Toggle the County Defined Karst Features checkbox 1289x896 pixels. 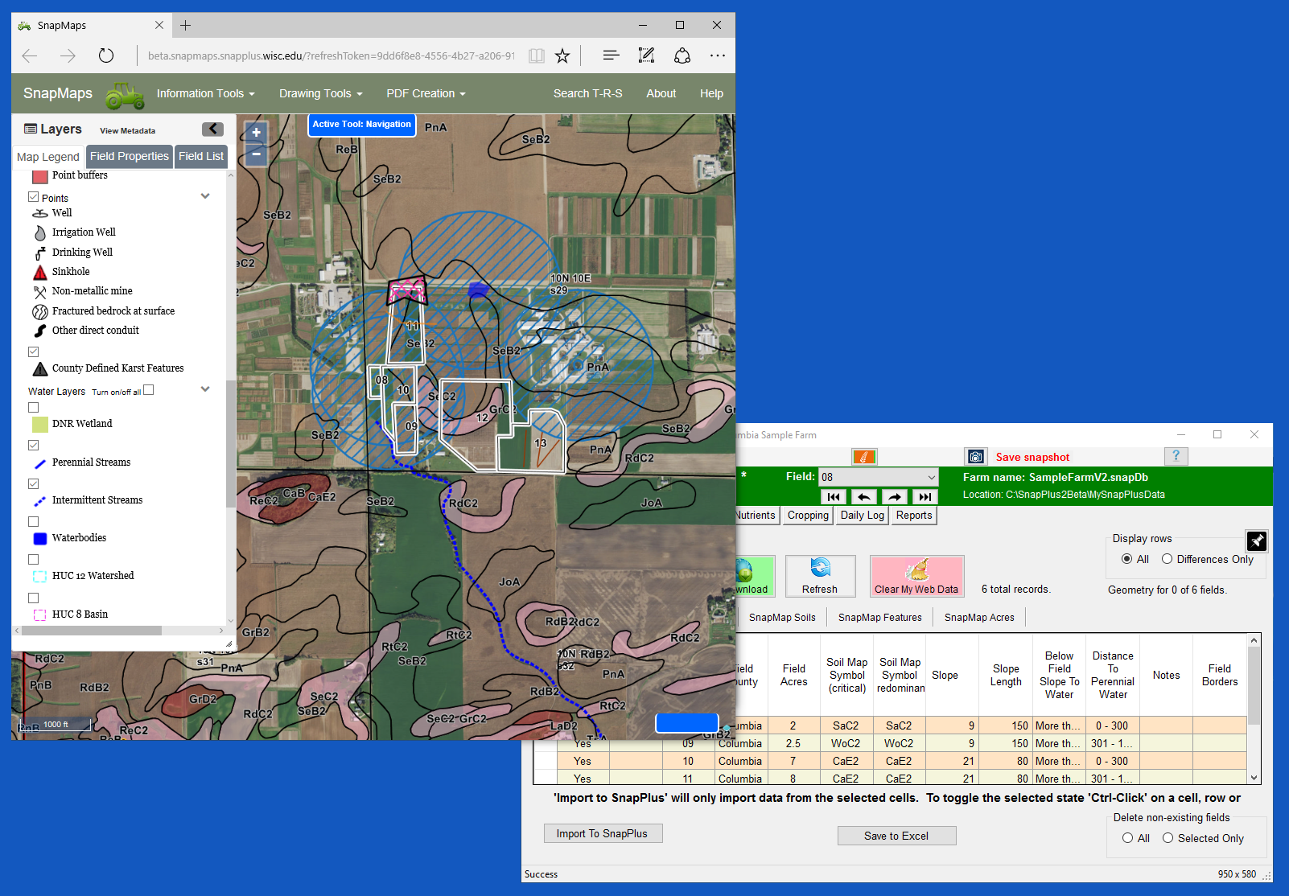coord(33,351)
